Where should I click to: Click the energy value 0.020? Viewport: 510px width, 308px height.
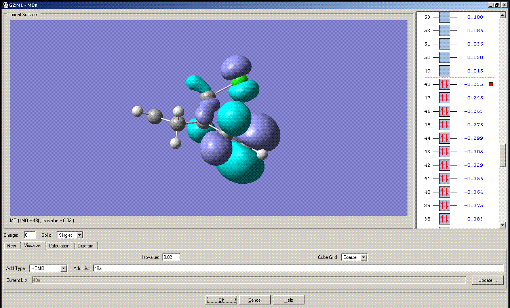(x=475, y=57)
